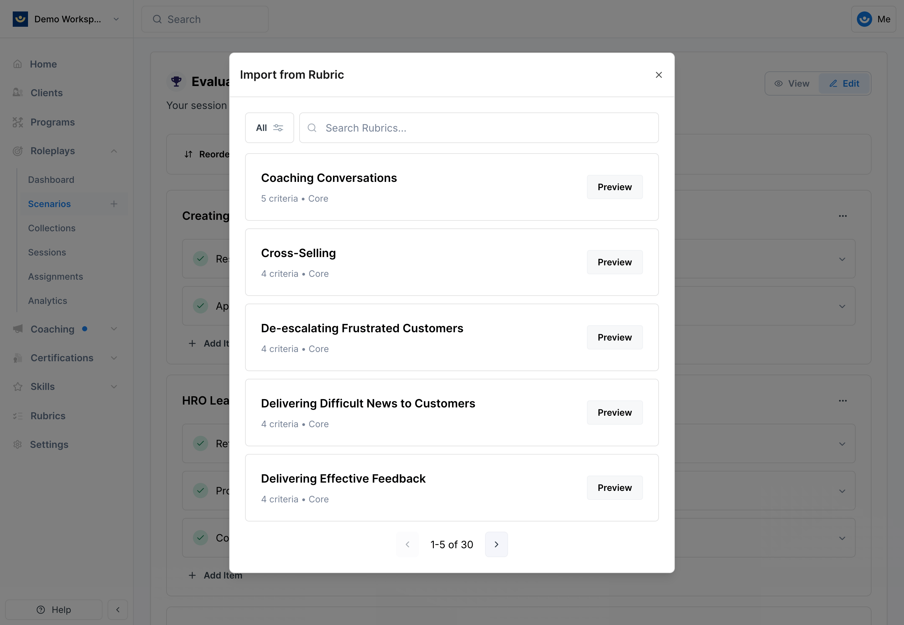The width and height of the screenshot is (904, 625).
Task: Open more options for Creating section
Action: [843, 216]
